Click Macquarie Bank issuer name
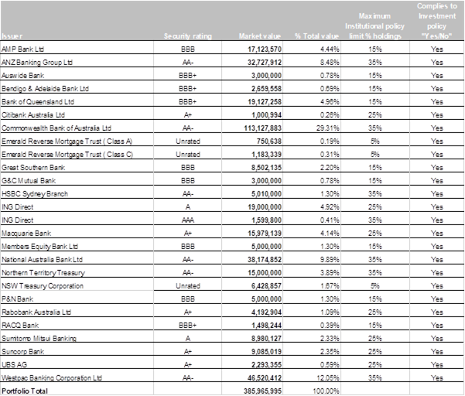The height and width of the screenshot is (396, 465). 26,234
